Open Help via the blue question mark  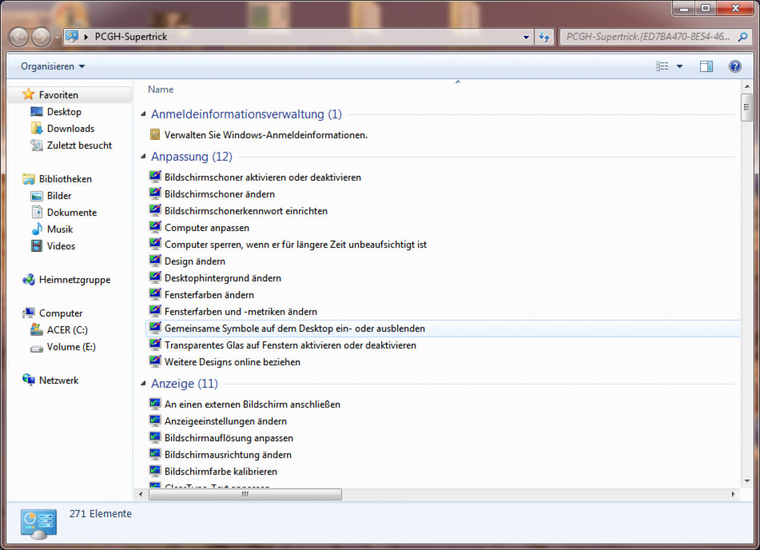click(735, 67)
